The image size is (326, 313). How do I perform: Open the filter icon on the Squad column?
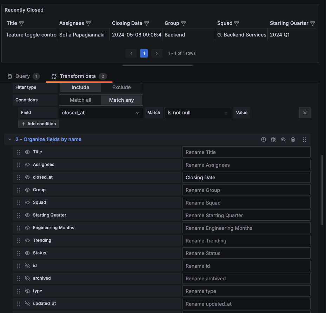tap(237, 23)
